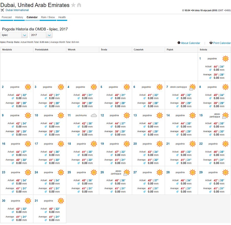Click the sunny icon for day 19

(x=127, y=144)
